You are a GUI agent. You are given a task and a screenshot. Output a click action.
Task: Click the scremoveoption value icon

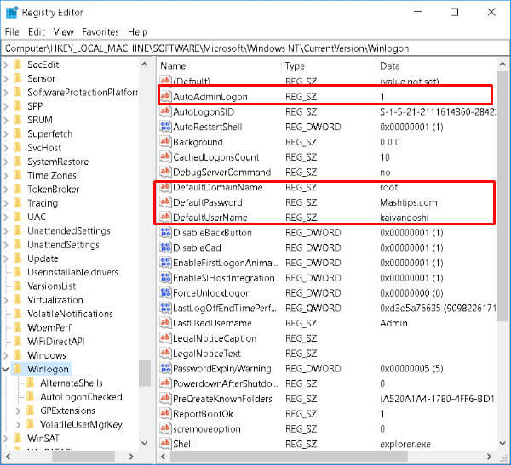pyautogui.click(x=165, y=428)
